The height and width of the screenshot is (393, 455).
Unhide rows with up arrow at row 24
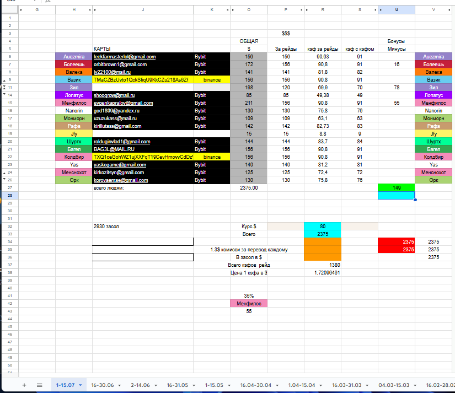4,173
